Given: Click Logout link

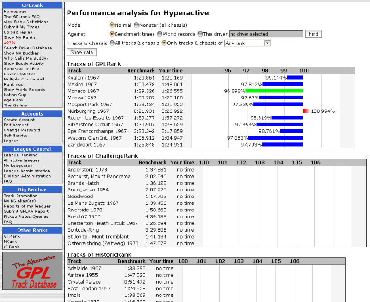Looking at the screenshot, I should pyautogui.click(x=11, y=141).
